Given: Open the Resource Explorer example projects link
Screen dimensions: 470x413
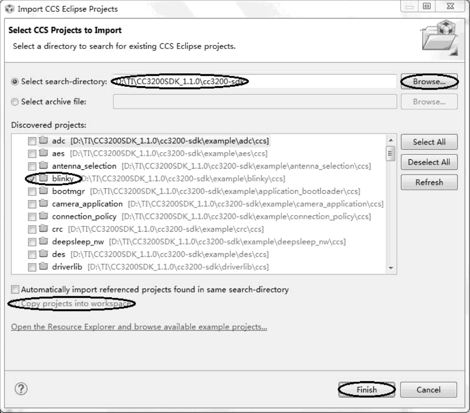Looking at the screenshot, I should click(139, 327).
